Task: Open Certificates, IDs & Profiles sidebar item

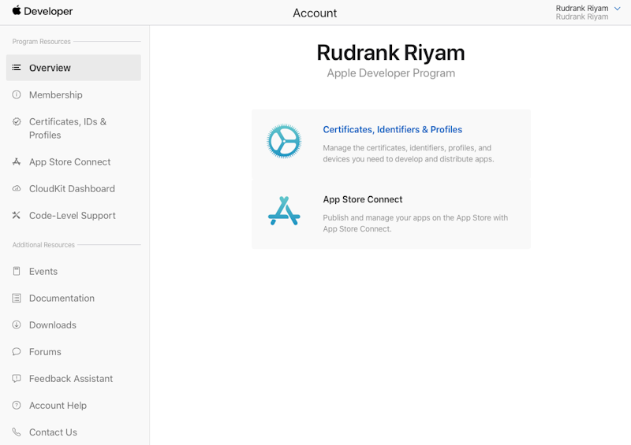Action: click(x=68, y=128)
